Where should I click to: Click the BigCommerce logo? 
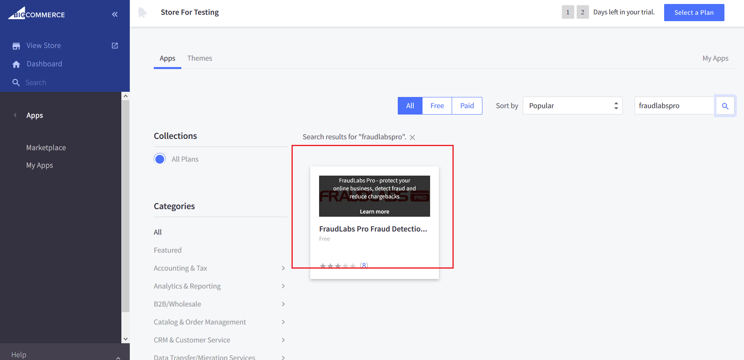coord(36,13)
